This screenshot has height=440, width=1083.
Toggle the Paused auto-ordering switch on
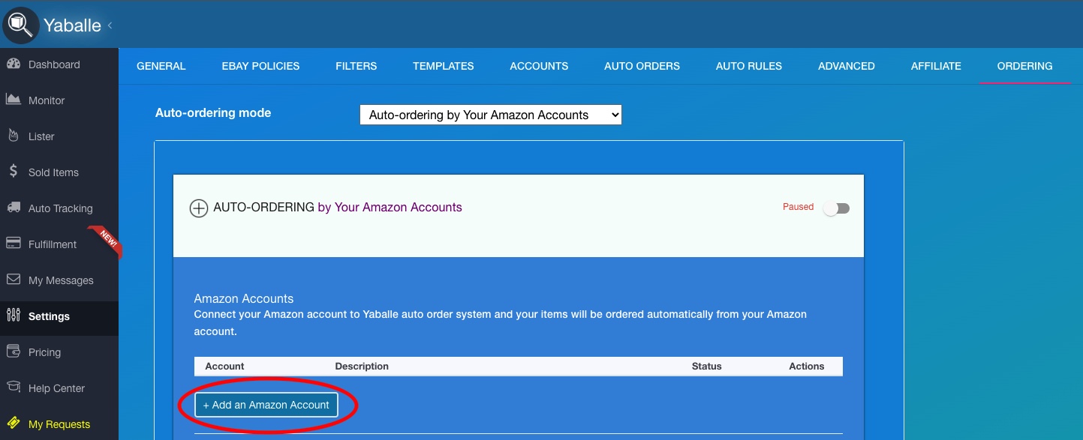click(x=836, y=208)
